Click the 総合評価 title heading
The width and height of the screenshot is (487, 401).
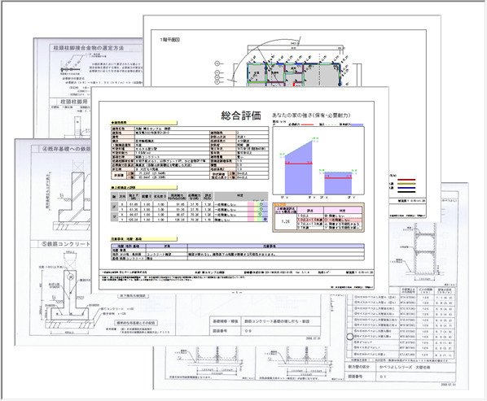241,116
